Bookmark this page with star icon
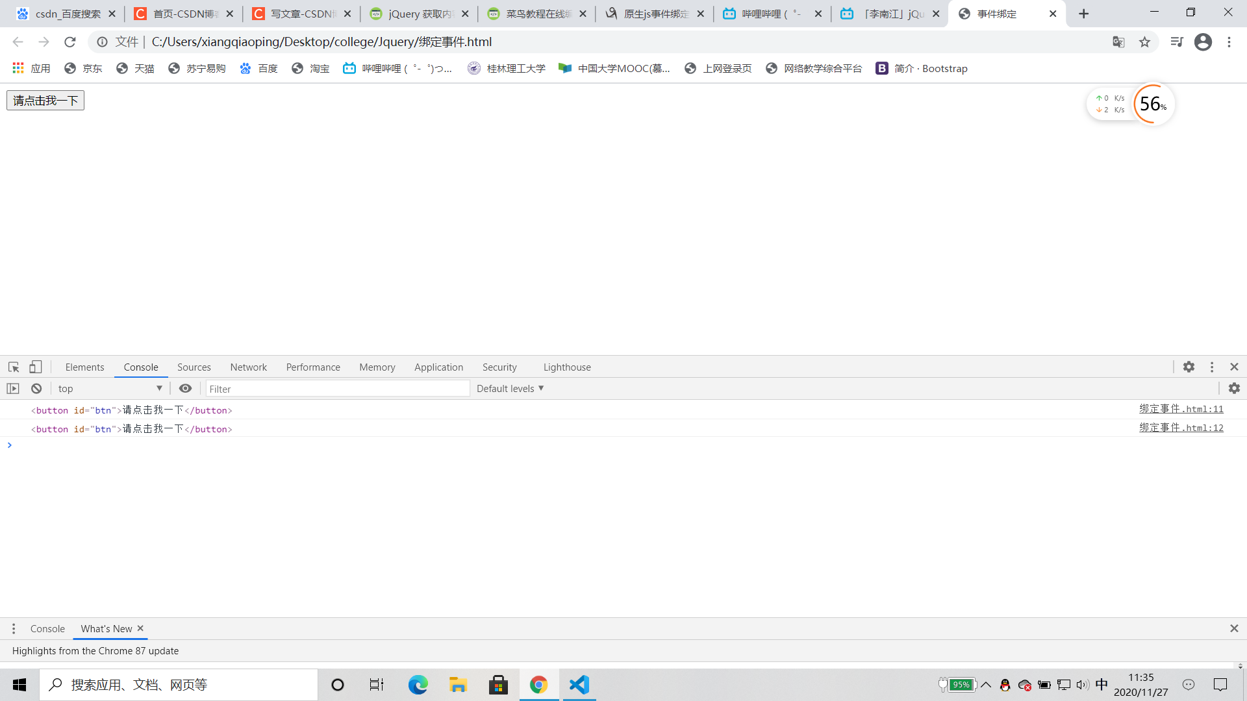Viewport: 1247px width, 701px height. pos(1144,42)
